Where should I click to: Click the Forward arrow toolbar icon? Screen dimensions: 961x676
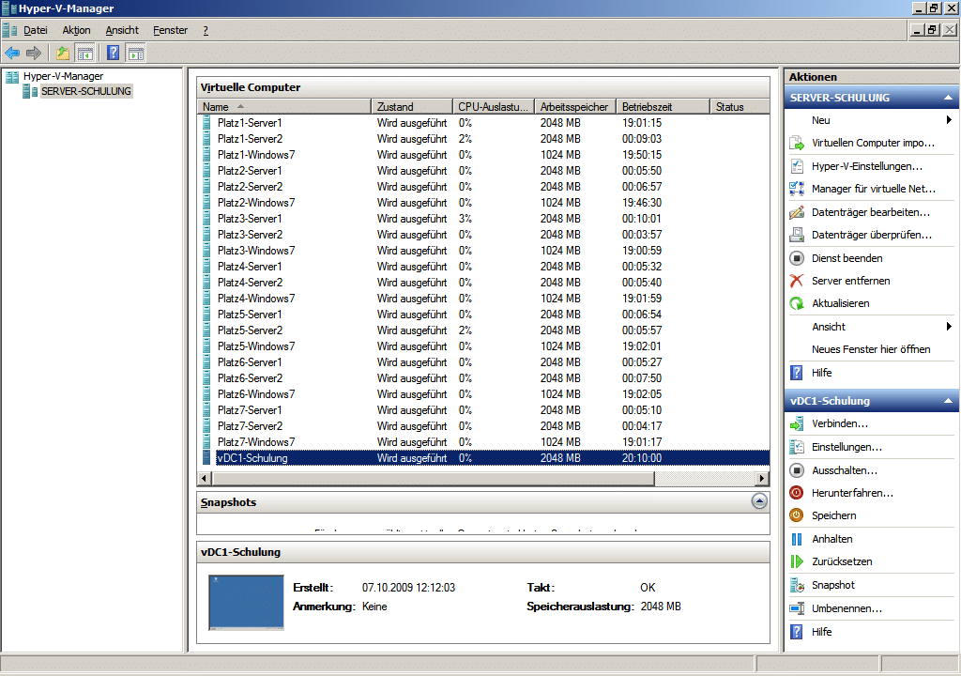click(x=34, y=54)
